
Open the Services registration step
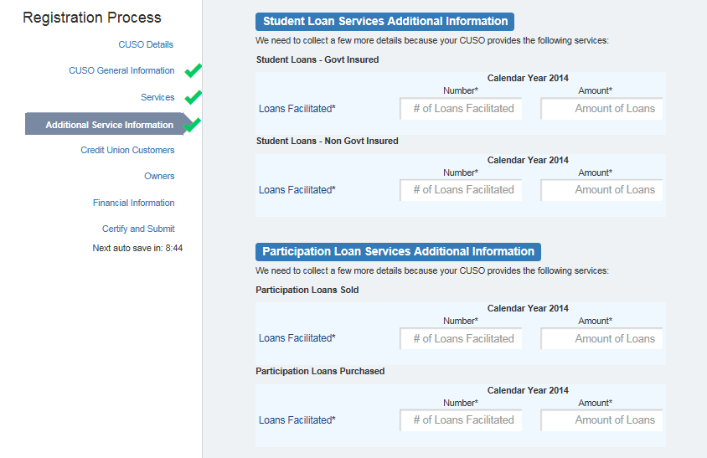click(x=157, y=97)
